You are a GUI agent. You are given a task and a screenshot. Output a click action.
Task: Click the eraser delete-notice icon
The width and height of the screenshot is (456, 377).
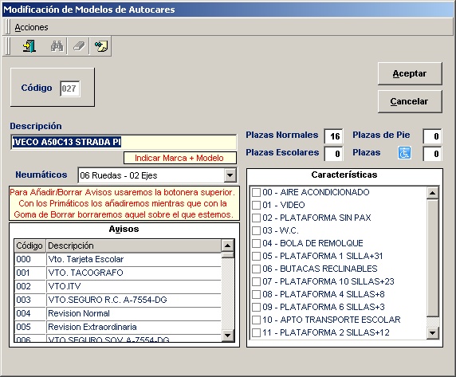pos(79,46)
